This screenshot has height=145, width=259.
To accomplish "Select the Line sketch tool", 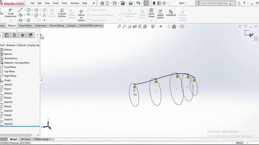I will (21, 10).
